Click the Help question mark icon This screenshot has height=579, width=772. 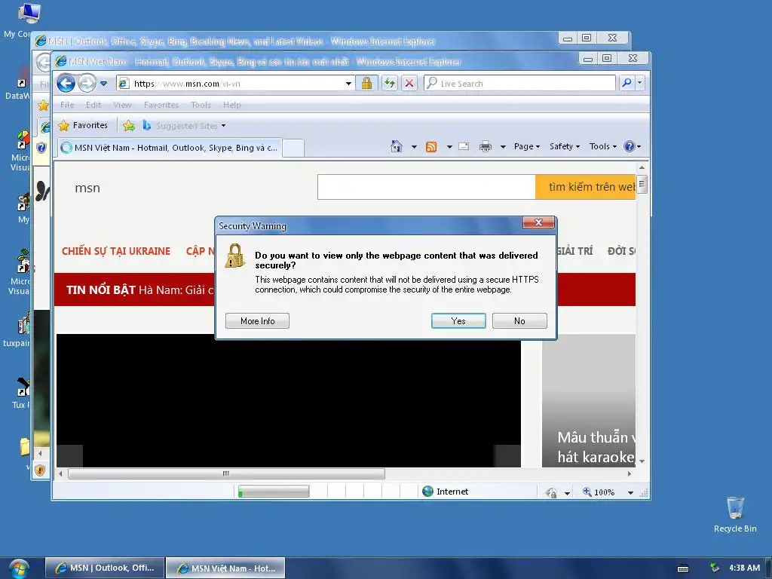630,146
